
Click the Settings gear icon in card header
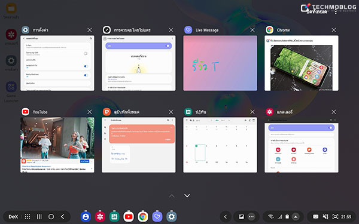(x=25, y=30)
